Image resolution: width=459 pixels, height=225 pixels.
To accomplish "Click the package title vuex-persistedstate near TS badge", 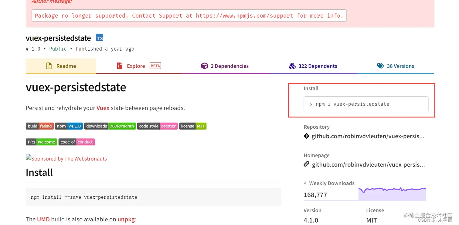I will point(58,38).
